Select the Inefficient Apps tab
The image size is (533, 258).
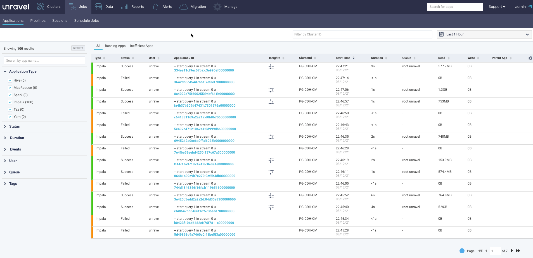point(141,46)
